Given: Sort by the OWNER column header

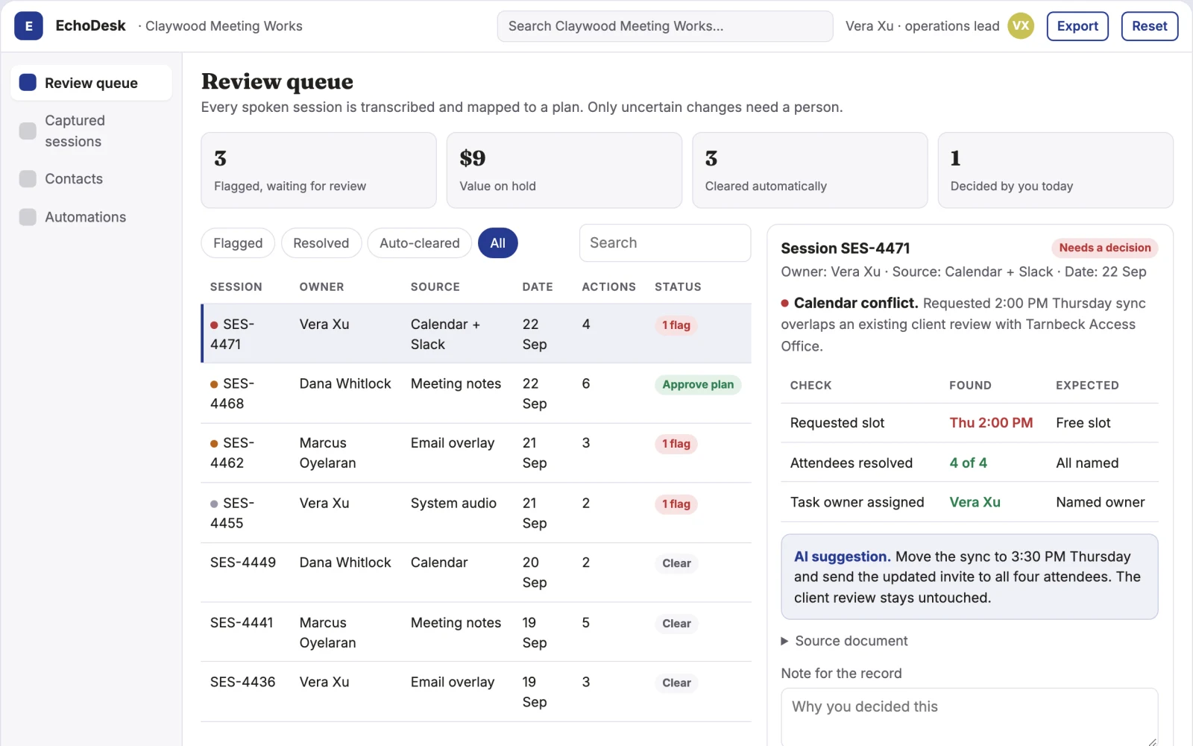Looking at the screenshot, I should [321, 286].
